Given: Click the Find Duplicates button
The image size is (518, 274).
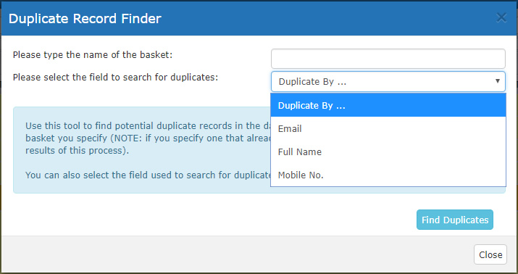Looking at the screenshot, I should pos(455,220).
